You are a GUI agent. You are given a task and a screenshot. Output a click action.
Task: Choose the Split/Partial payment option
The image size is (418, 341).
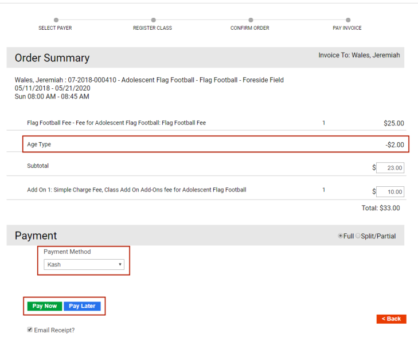tap(358, 236)
